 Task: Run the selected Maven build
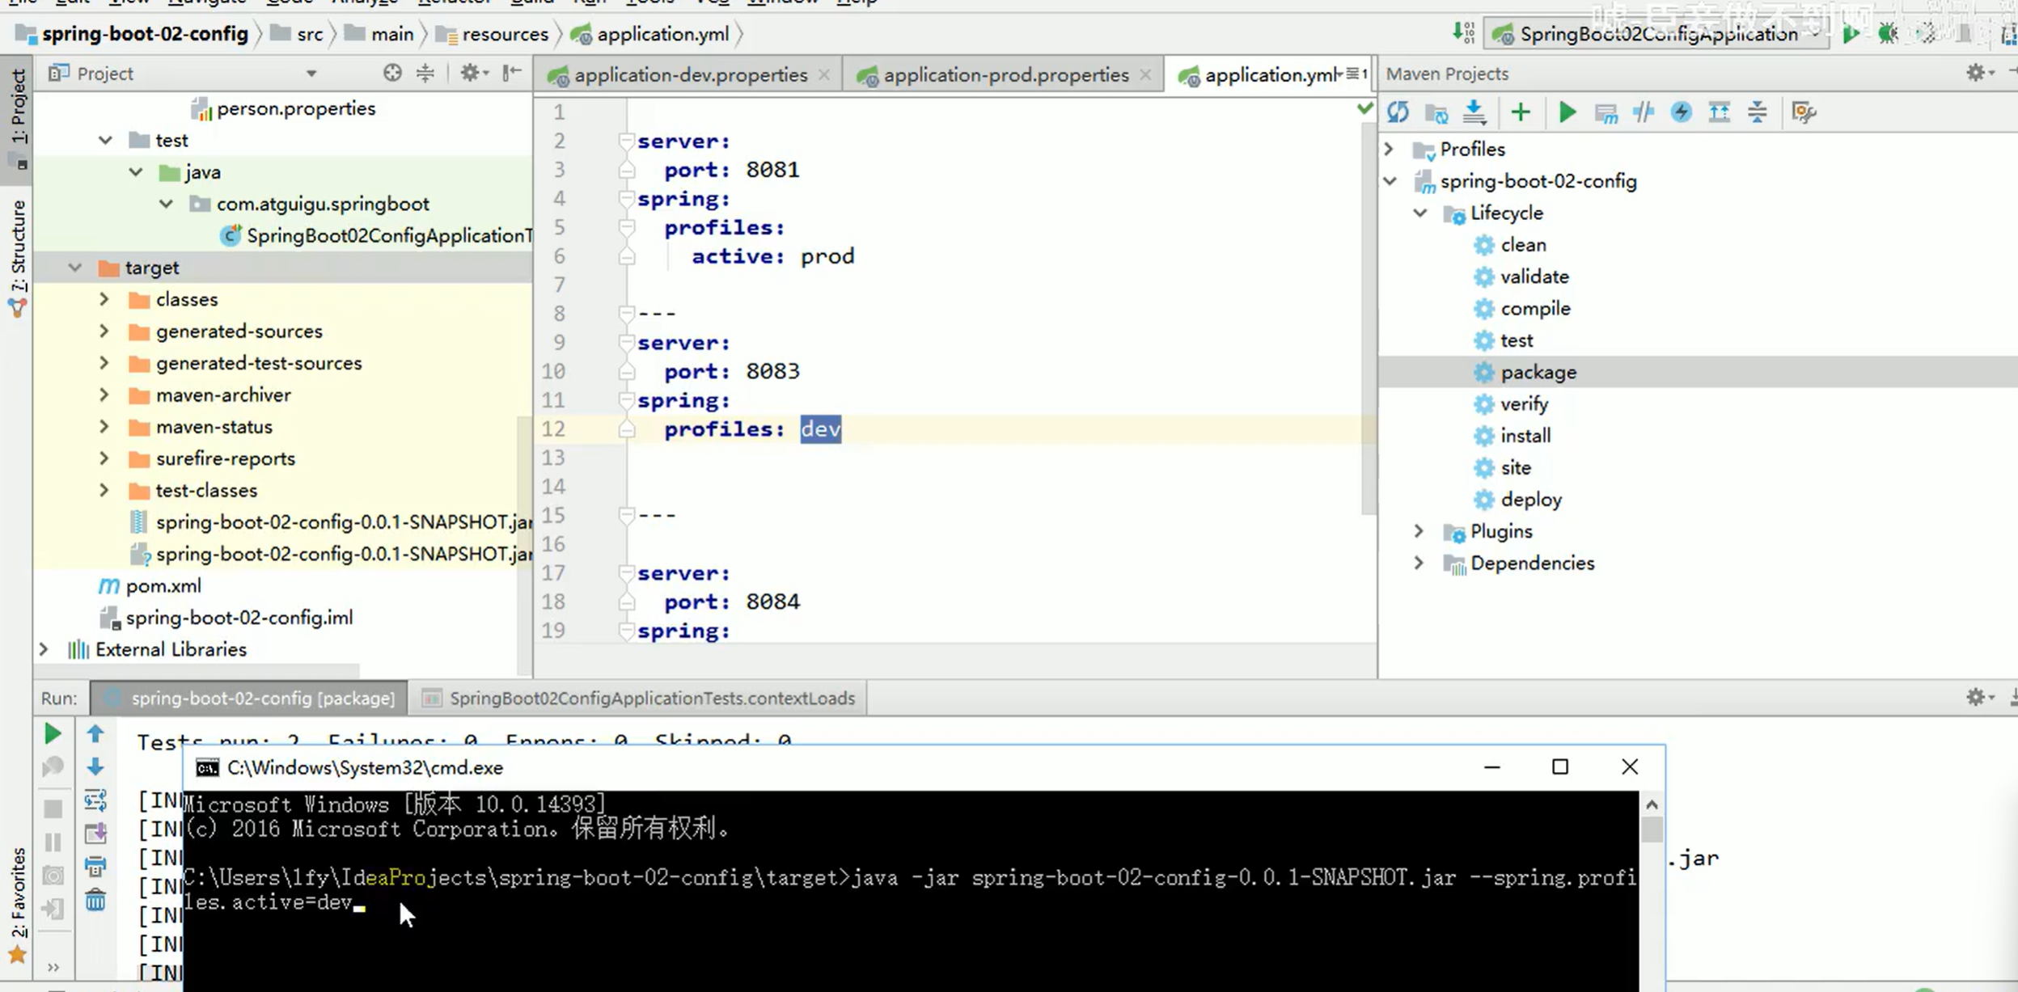point(1567,112)
